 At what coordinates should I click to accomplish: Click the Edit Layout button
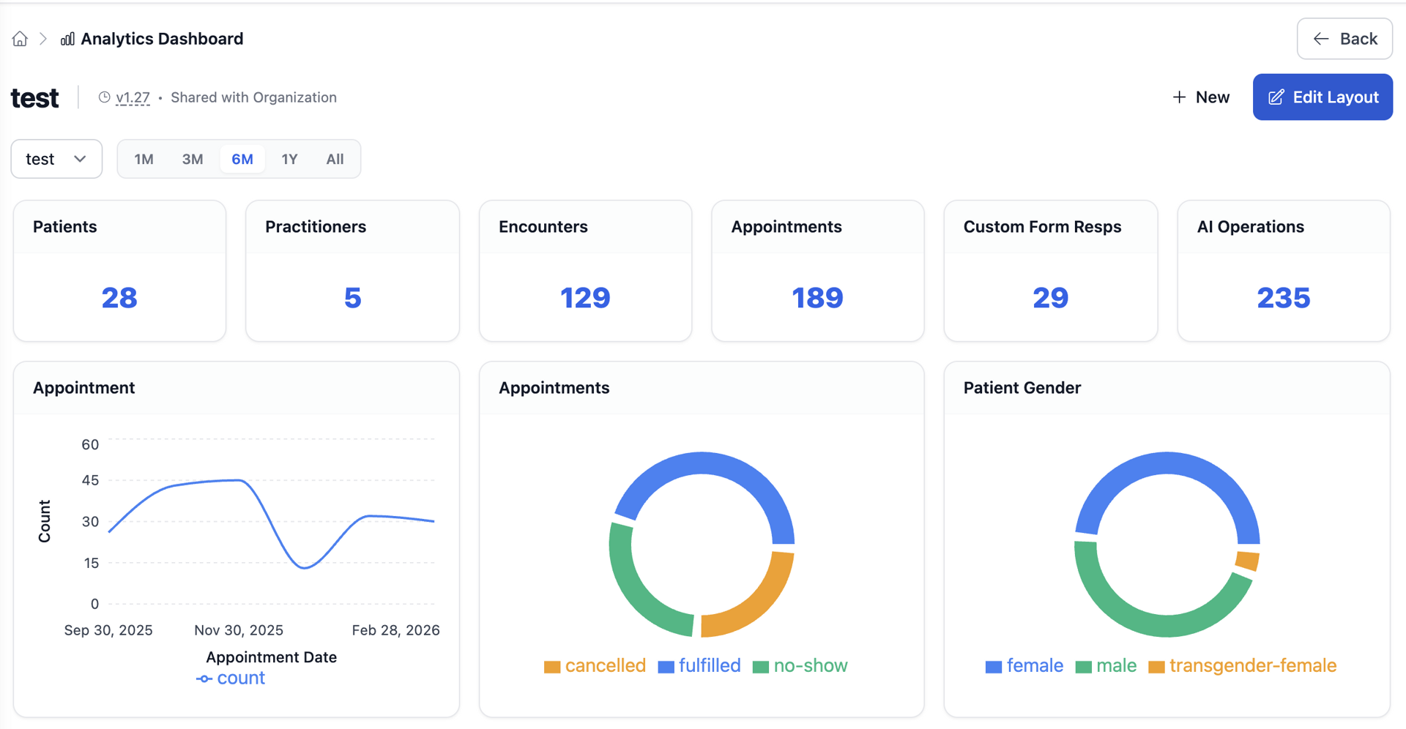point(1323,97)
